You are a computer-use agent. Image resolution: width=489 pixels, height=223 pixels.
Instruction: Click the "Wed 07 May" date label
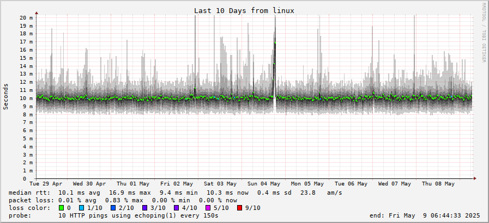[x=395, y=184]
